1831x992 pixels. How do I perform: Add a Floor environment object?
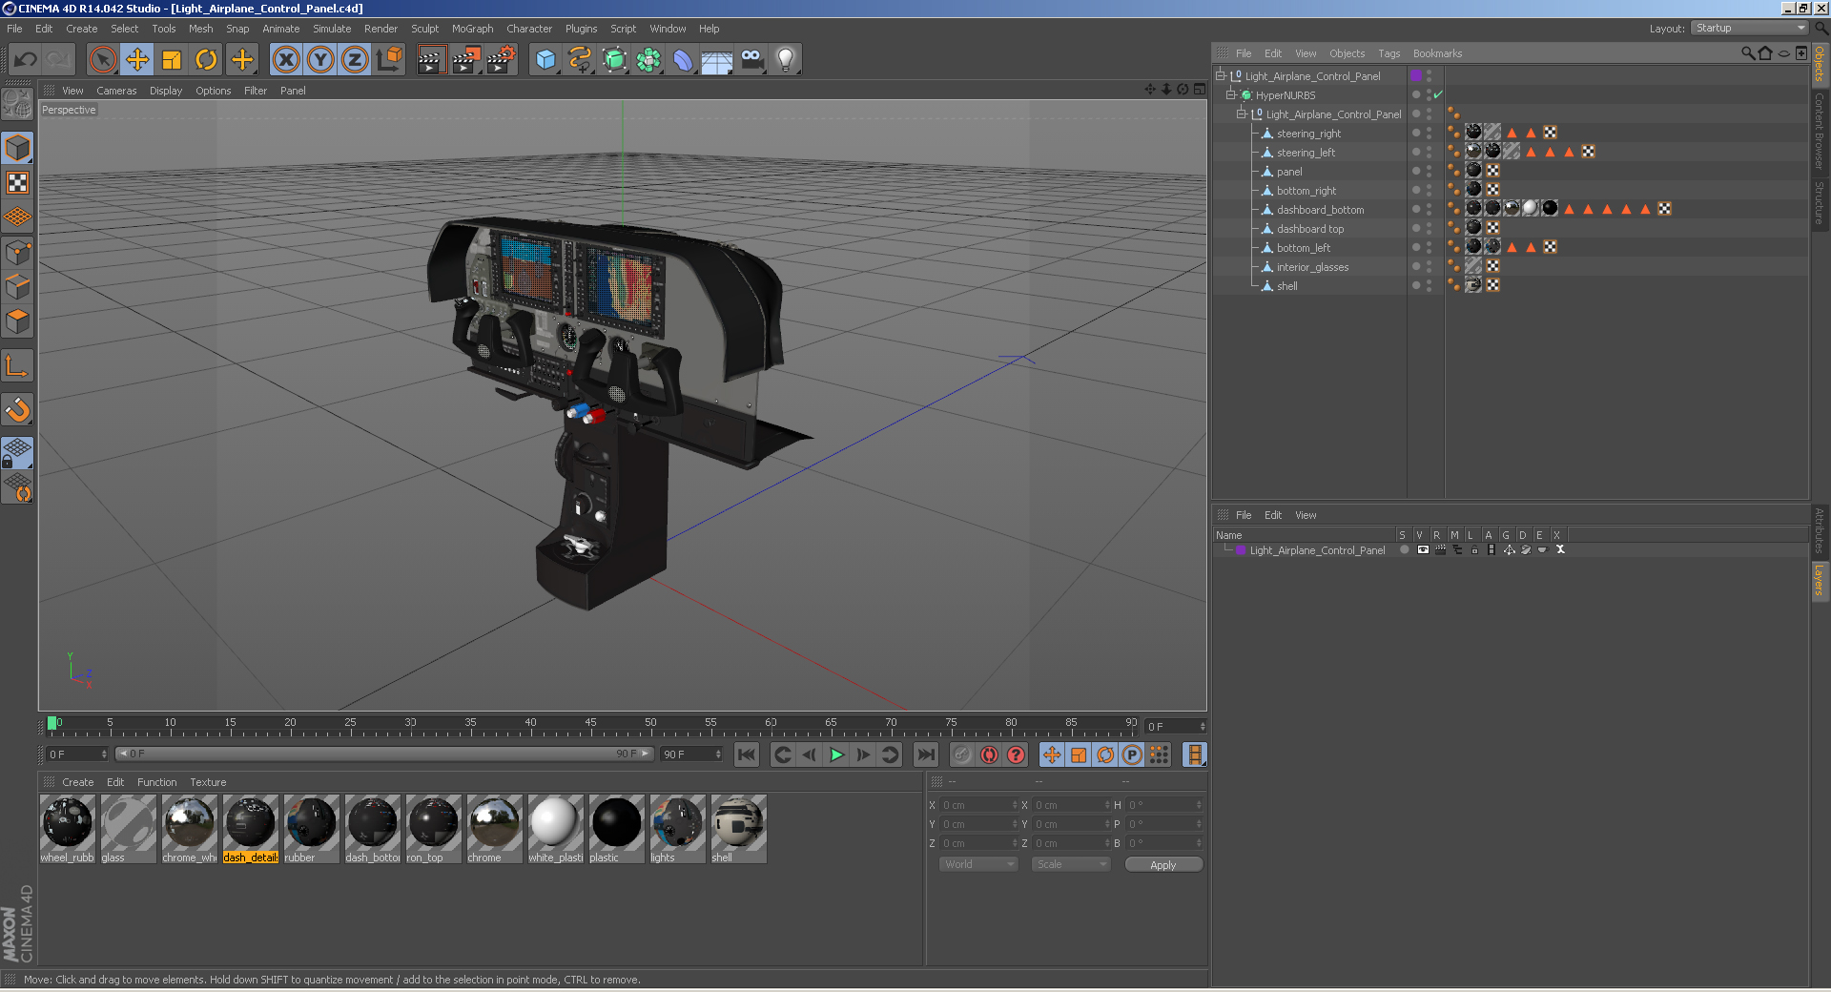(717, 60)
